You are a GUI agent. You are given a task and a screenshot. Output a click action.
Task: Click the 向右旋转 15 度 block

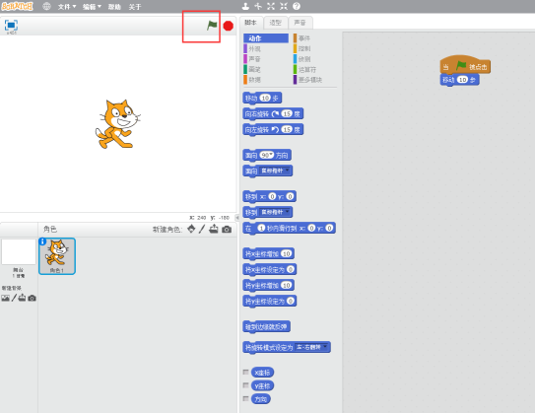point(273,114)
